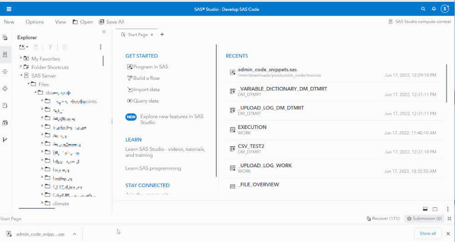Click the Recents list vertical scrollbar
This screenshot has width=455, height=242.
click(x=447, y=83)
